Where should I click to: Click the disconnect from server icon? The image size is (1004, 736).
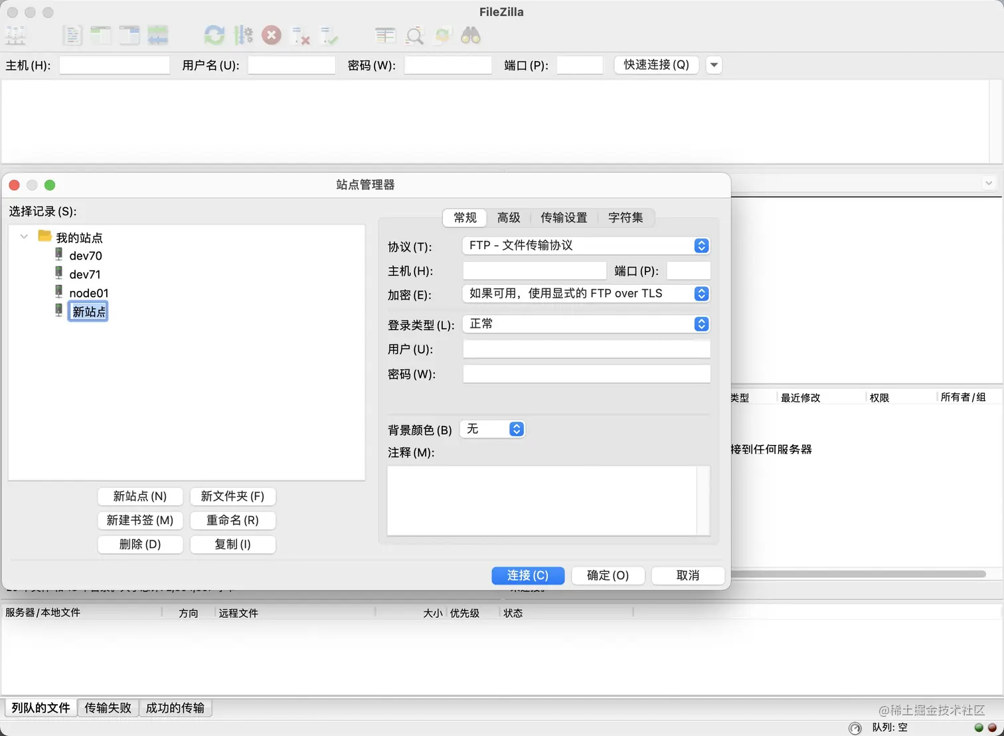point(301,35)
